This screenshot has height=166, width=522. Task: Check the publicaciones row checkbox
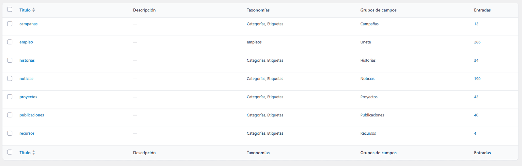point(10,115)
